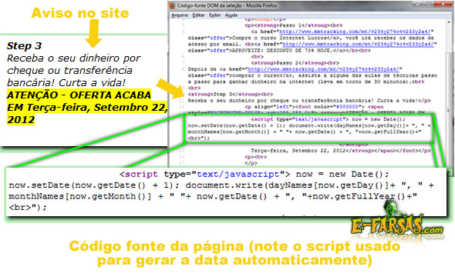Click the first mmtracking.com link in source
455x280 pixels.
click(x=355, y=32)
